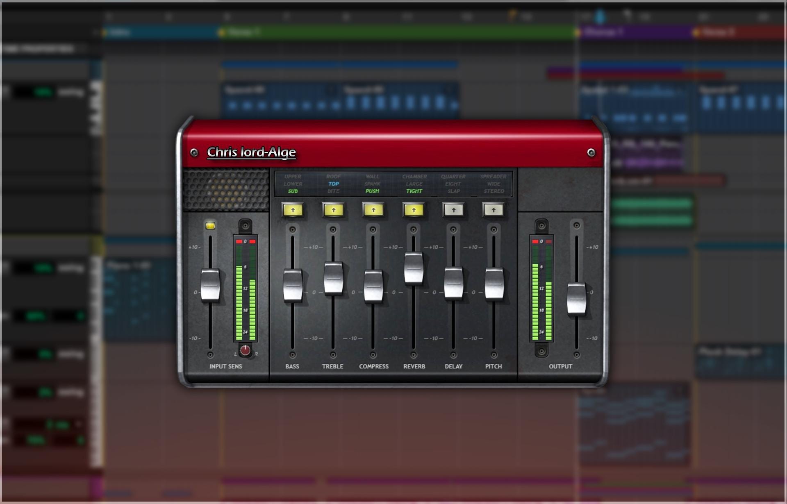Select PUSH compress mode label

coord(373,191)
